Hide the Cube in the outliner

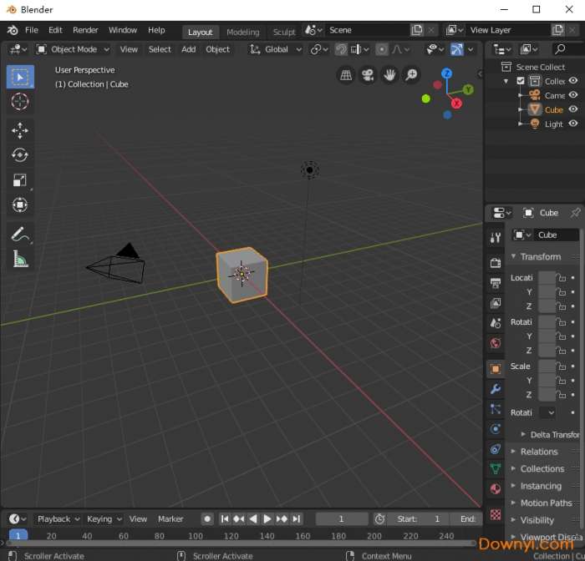point(573,109)
